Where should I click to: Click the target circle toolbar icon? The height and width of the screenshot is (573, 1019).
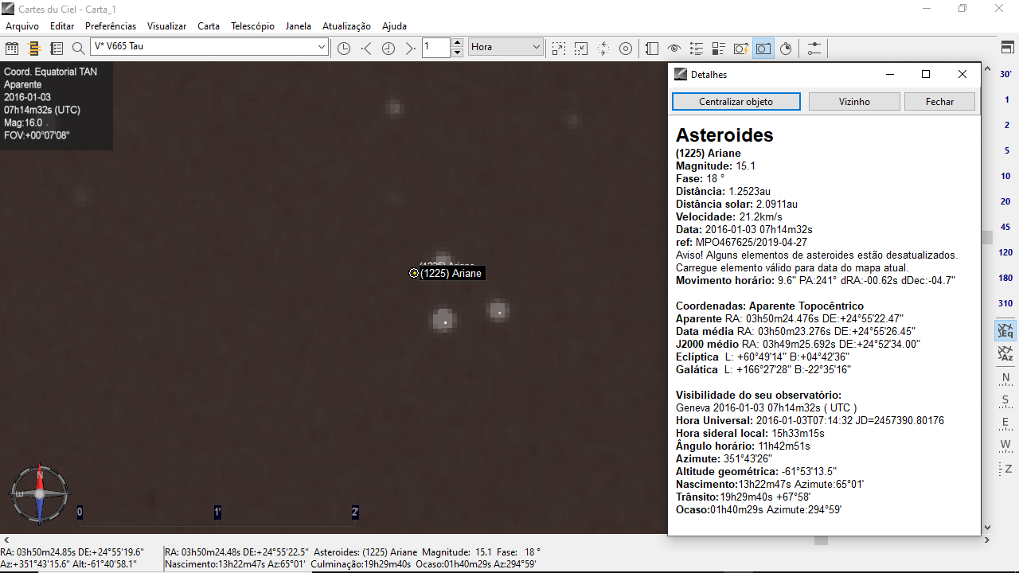(626, 49)
